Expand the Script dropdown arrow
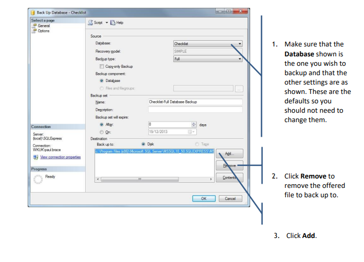The image size is (364, 262). (x=107, y=22)
